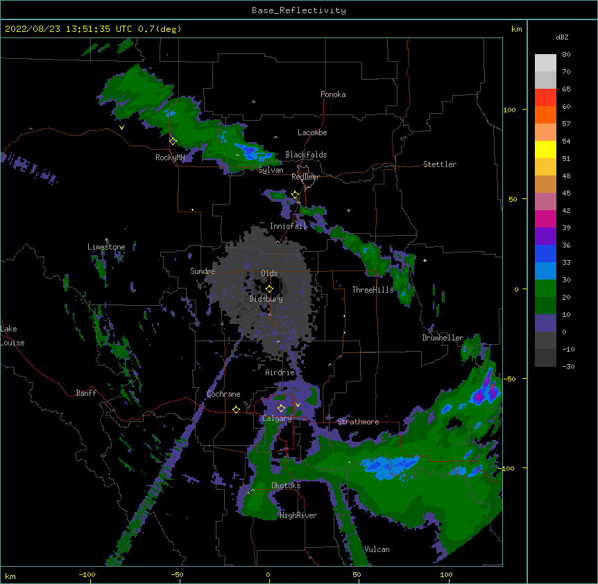Viewport: 598px width, 584px height.
Task: Pick the dark orange 60 dBZ legend swatch
Action: pos(545,114)
